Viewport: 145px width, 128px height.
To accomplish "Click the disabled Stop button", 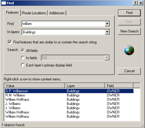I will 129,22.
